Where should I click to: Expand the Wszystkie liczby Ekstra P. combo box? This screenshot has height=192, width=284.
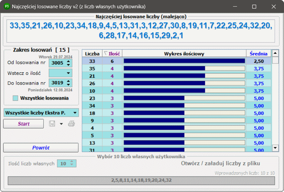[x=75, y=113]
